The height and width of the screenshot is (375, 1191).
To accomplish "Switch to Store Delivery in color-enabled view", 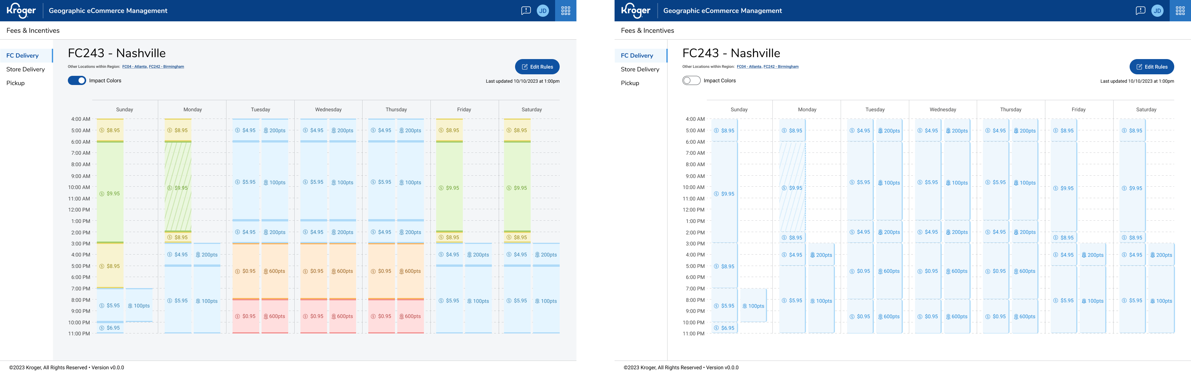I will pyautogui.click(x=26, y=69).
